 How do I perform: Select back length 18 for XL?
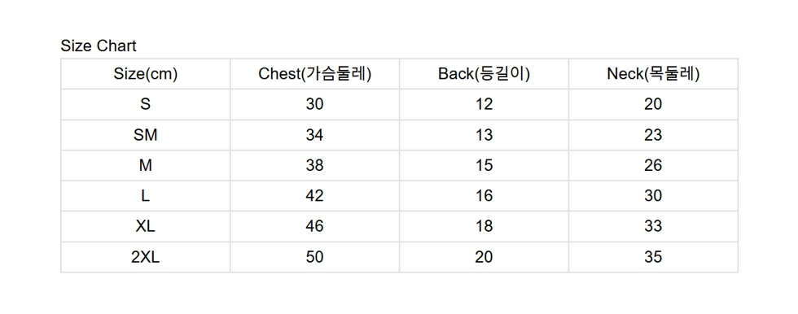pyautogui.click(x=484, y=226)
